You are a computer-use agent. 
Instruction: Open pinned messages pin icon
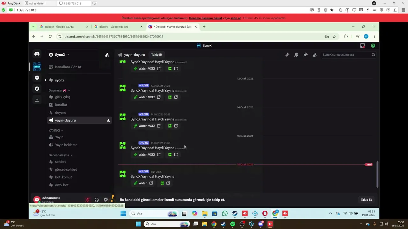305,55
